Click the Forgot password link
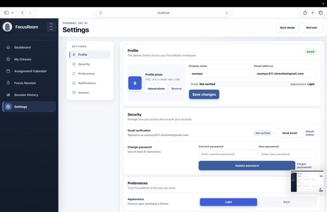327x212 pixels. (x=304, y=165)
